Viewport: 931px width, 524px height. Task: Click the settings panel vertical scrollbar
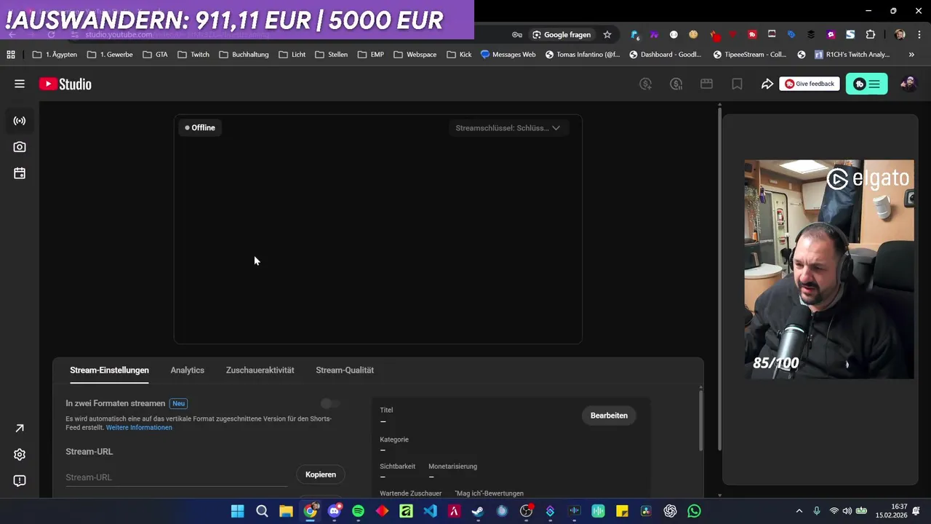(x=701, y=422)
